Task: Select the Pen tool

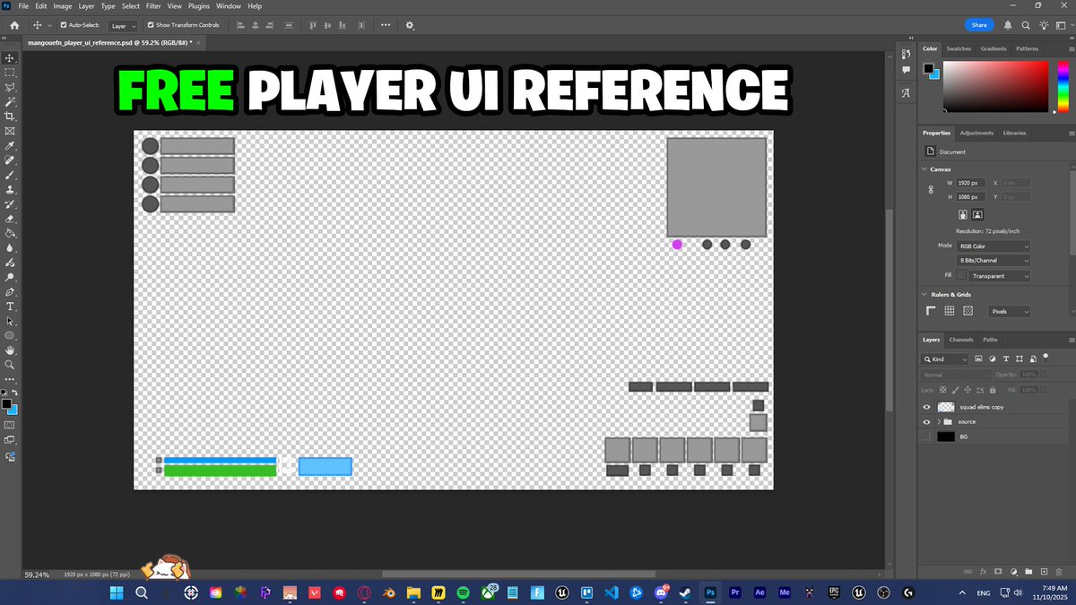Action: pos(10,291)
